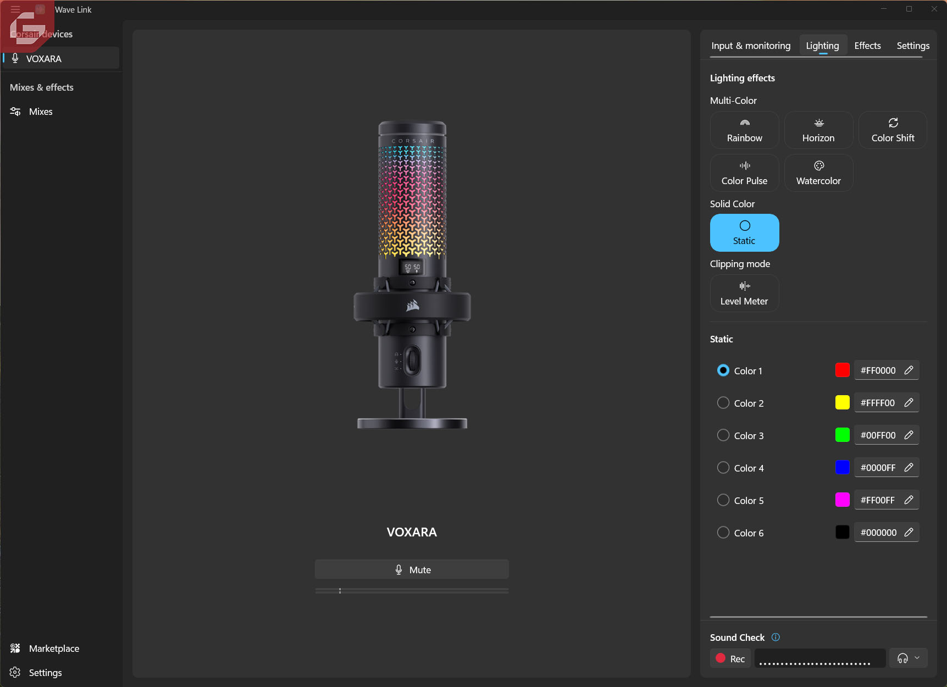
Task: Choose the Watercolor effect
Action: (818, 173)
